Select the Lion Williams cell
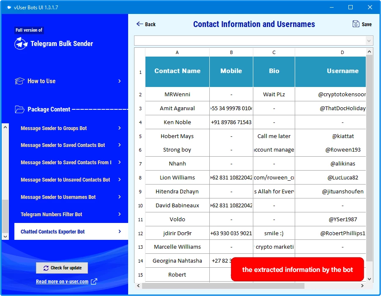 point(177,178)
